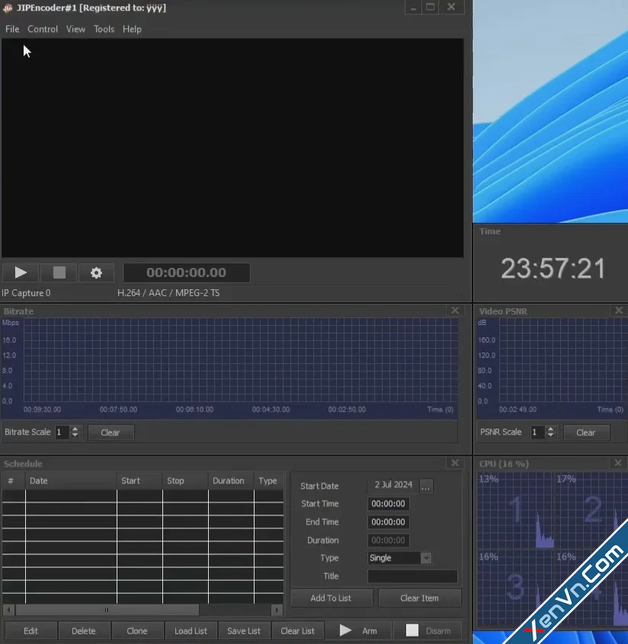
Task: Click the Start Time field
Action: click(388, 503)
